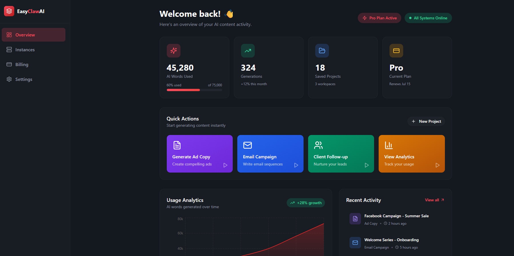Click the Usage Analytics heading
514x256 pixels.
tap(185, 200)
